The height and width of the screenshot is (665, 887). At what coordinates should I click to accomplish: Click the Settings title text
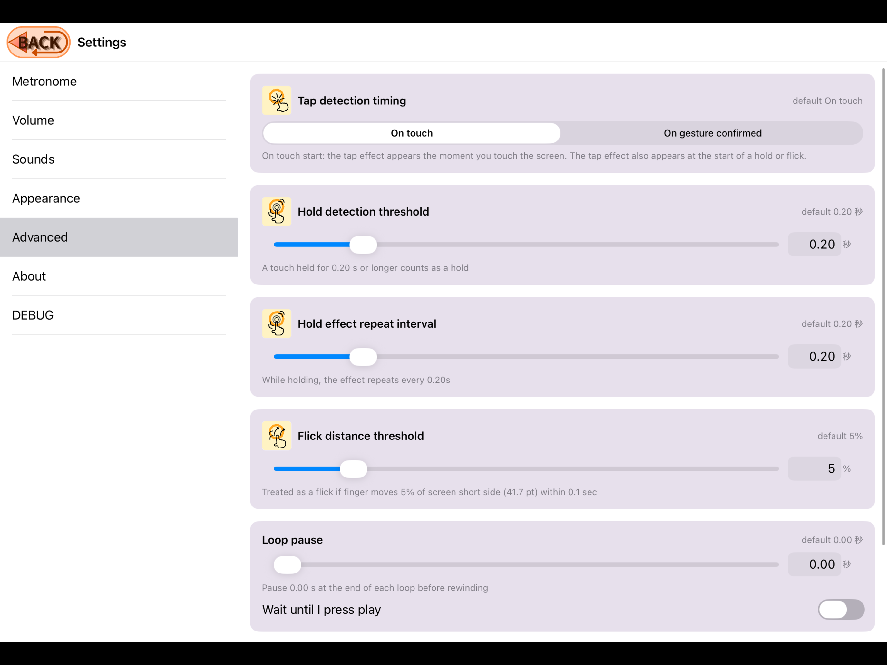point(102,42)
